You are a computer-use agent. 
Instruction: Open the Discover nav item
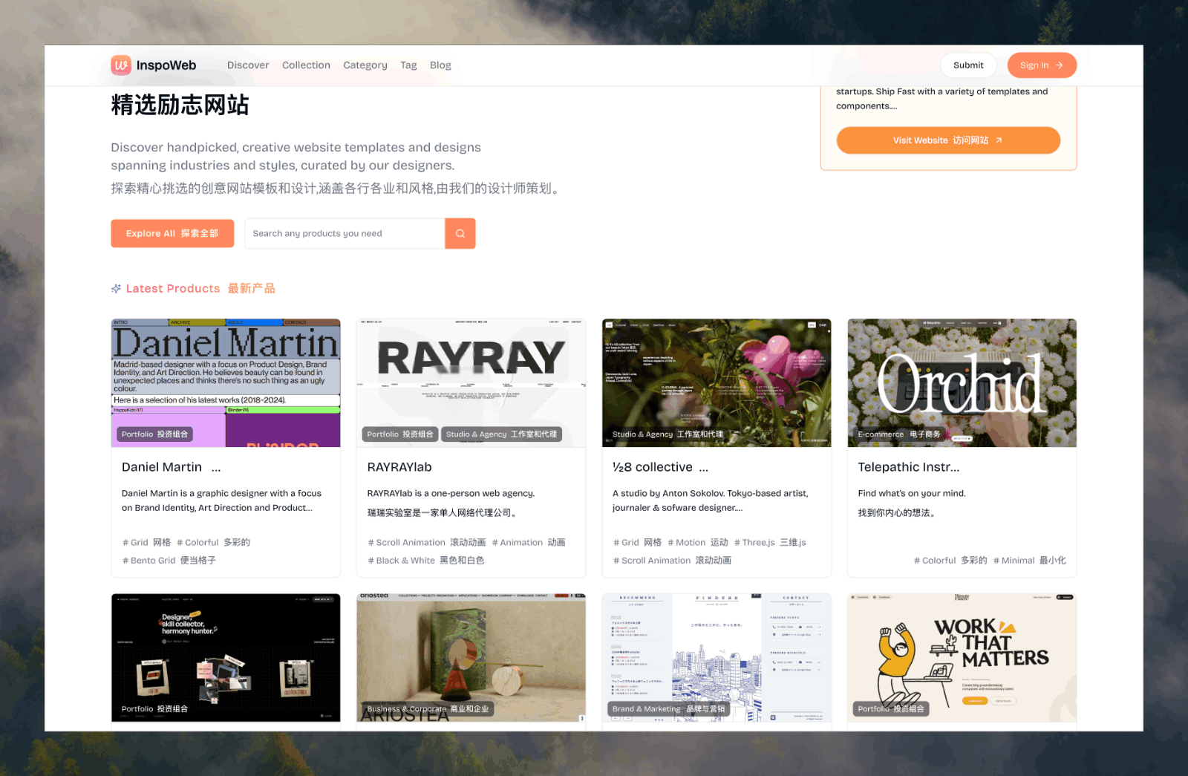[248, 65]
